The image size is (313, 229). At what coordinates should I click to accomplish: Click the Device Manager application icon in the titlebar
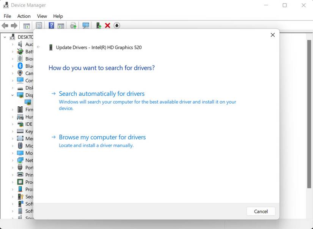[5, 5]
